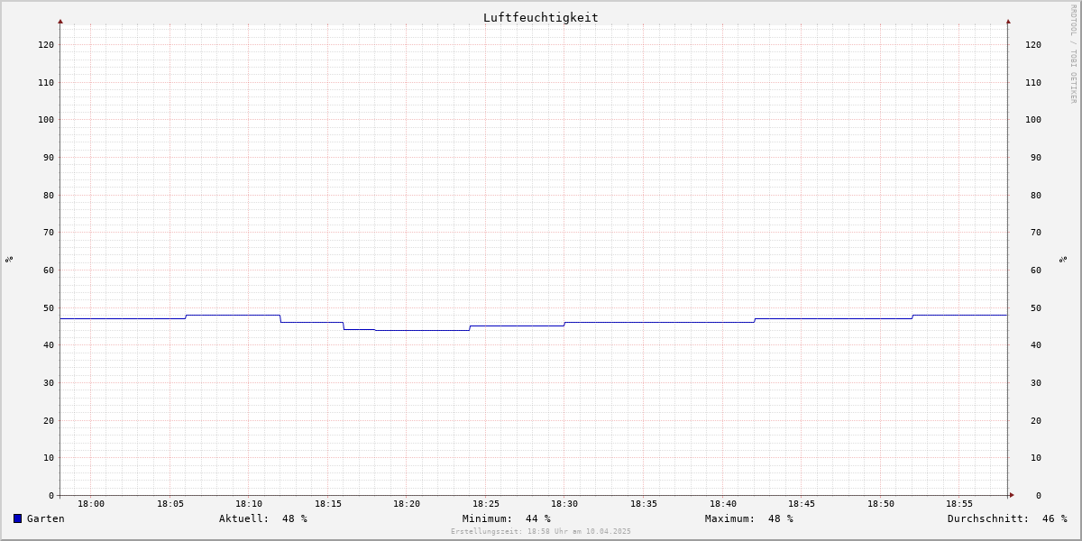Viewport: 1082px width, 541px height.
Task: Click the 80 label on right axis
Action: coord(1036,196)
